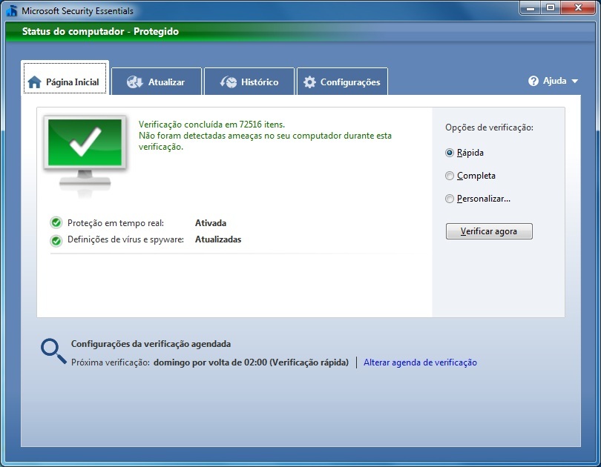
Task: Click green check beside Definições de vírus
Action: [56, 240]
